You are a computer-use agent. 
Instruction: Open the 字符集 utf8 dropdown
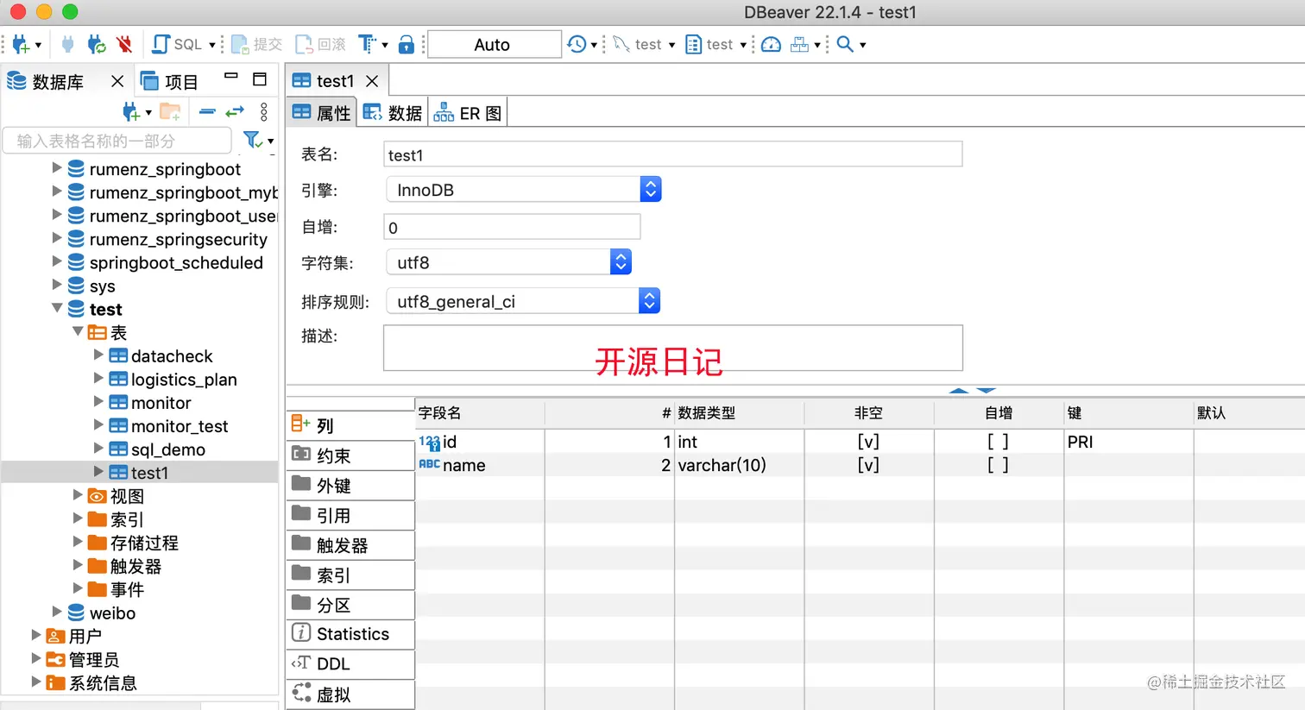(x=508, y=261)
